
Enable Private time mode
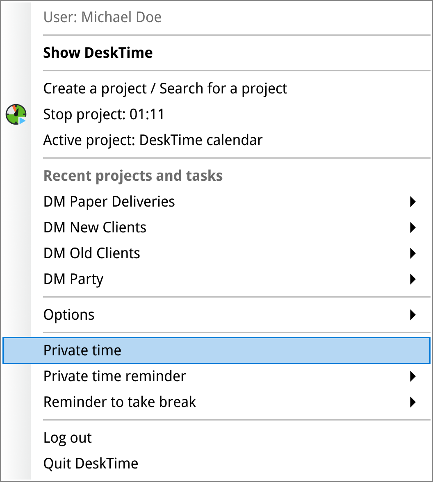82,350
